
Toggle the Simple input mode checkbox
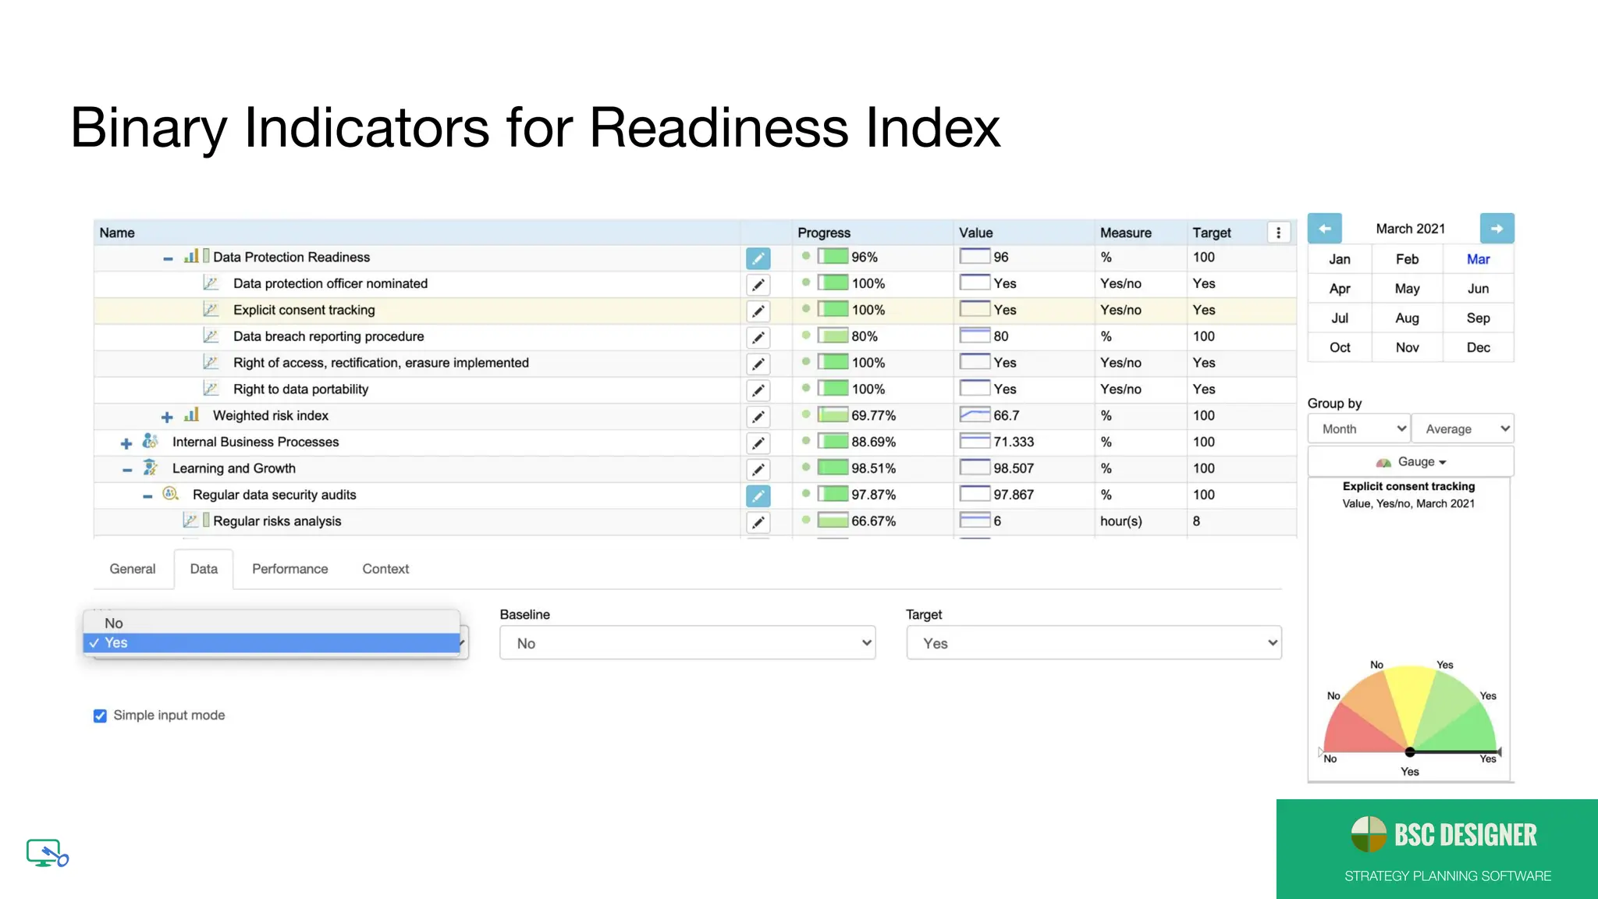click(100, 716)
